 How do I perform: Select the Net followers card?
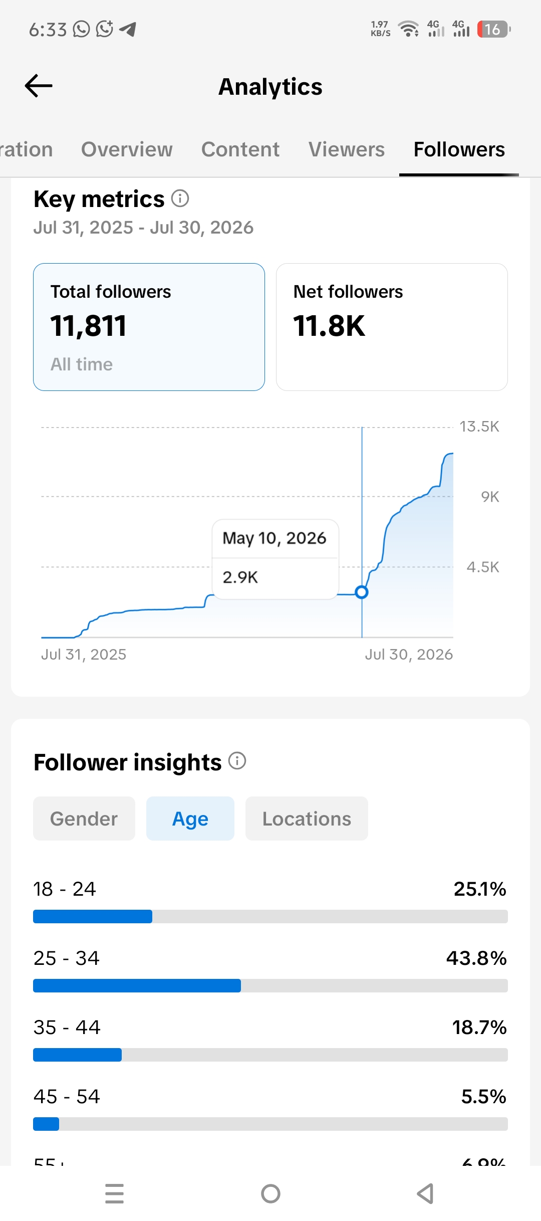tap(392, 327)
